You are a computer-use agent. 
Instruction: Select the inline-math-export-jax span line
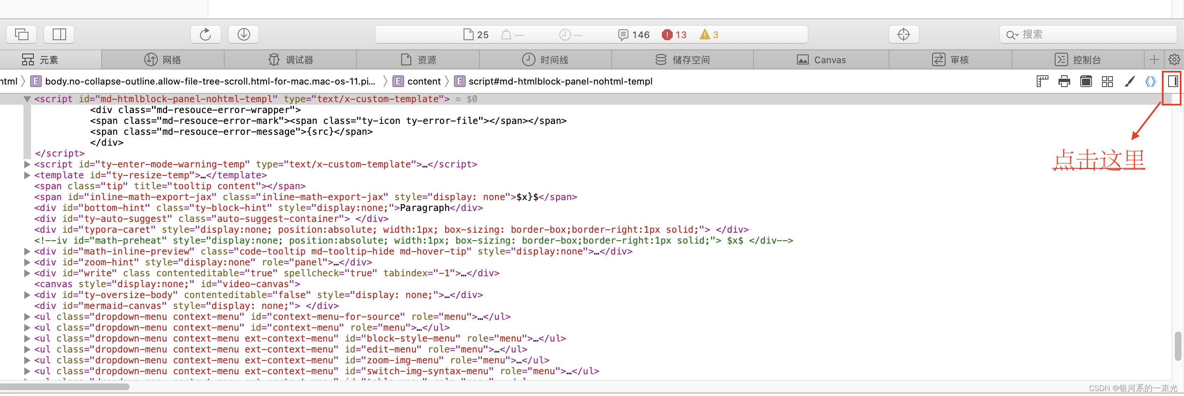305,197
